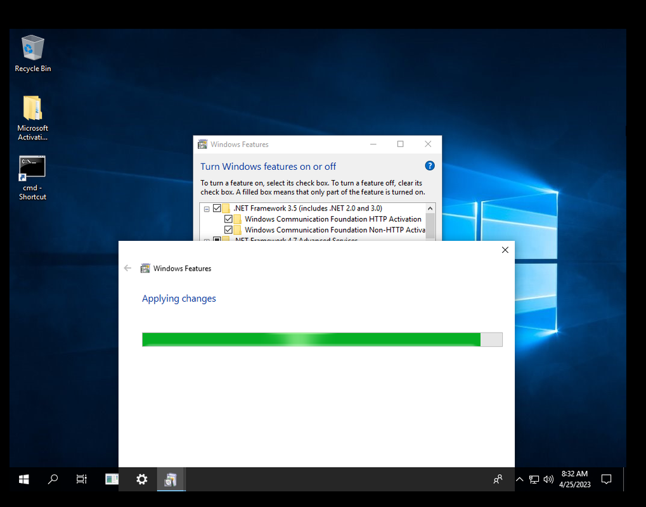Image resolution: width=646 pixels, height=507 pixels.
Task: Toggle WCF Non-HTTP Activation checkbox
Action: [x=228, y=229]
